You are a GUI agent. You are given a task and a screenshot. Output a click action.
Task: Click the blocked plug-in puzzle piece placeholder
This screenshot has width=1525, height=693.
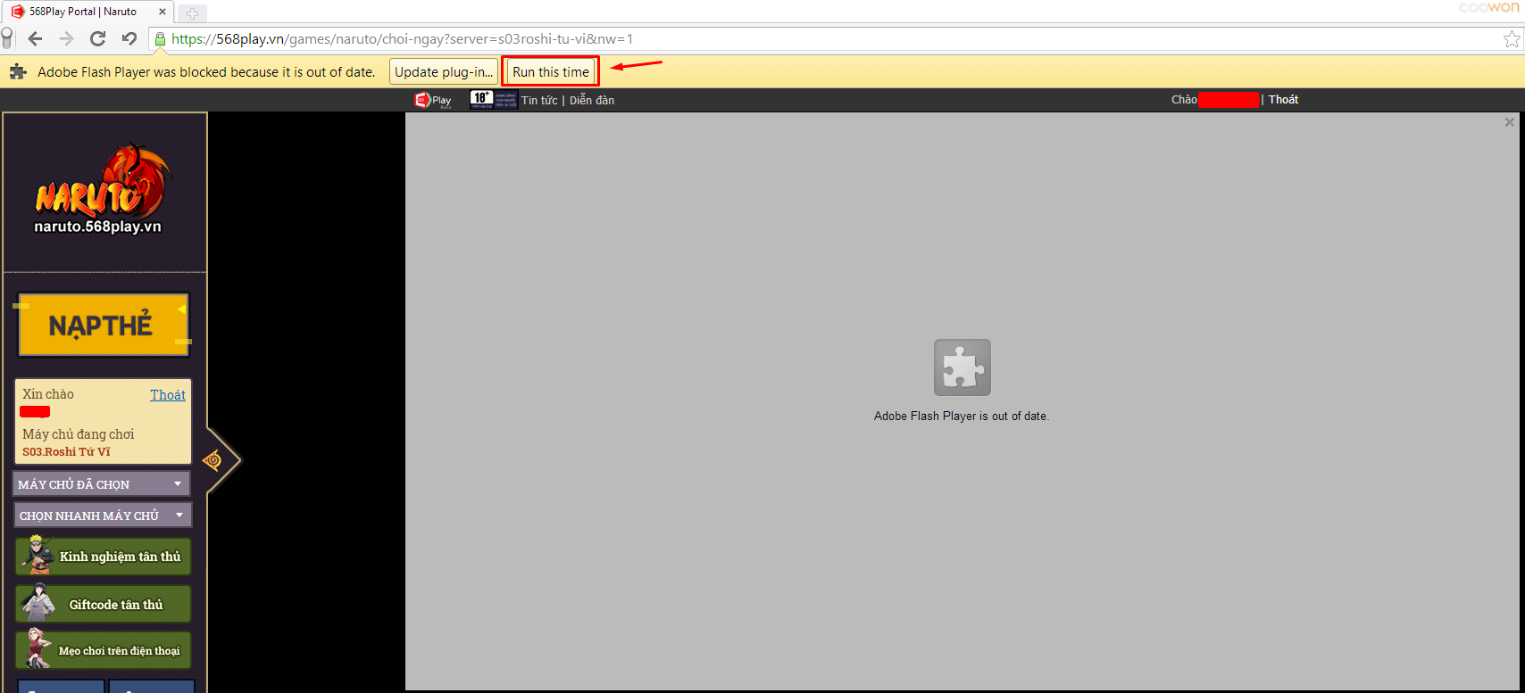coord(962,367)
